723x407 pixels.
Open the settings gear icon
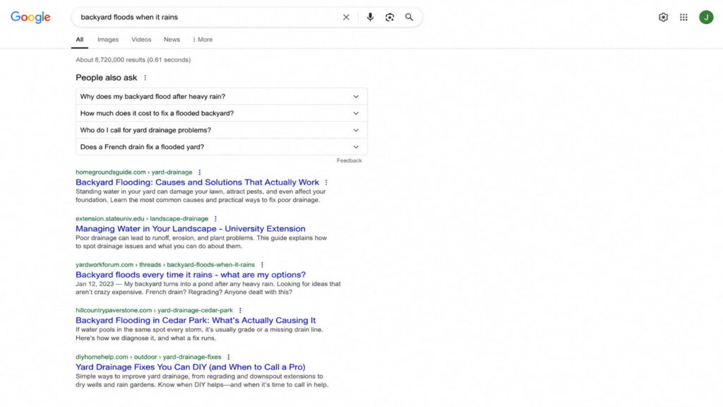tap(663, 17)
